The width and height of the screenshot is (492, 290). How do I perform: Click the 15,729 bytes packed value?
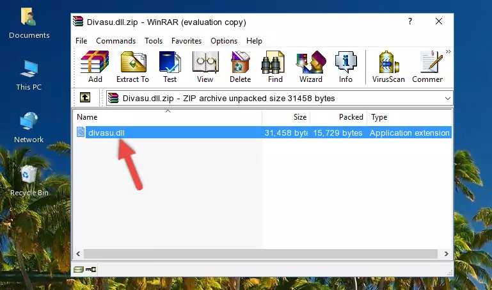tap(338, 133)
